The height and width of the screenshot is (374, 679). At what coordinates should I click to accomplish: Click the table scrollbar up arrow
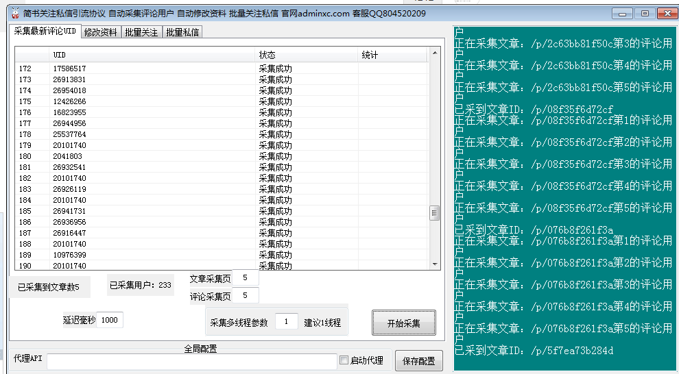(434, 53)
